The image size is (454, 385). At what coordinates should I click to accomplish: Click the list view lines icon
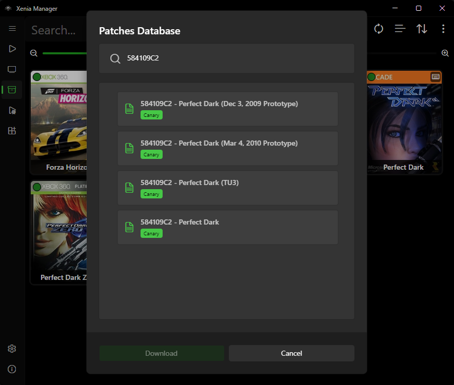400,29
